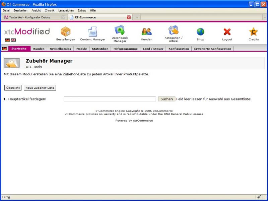Open the Bearbeiten menu
The height and width of the screenshot is (201, 268).
(x=20, y=11)
